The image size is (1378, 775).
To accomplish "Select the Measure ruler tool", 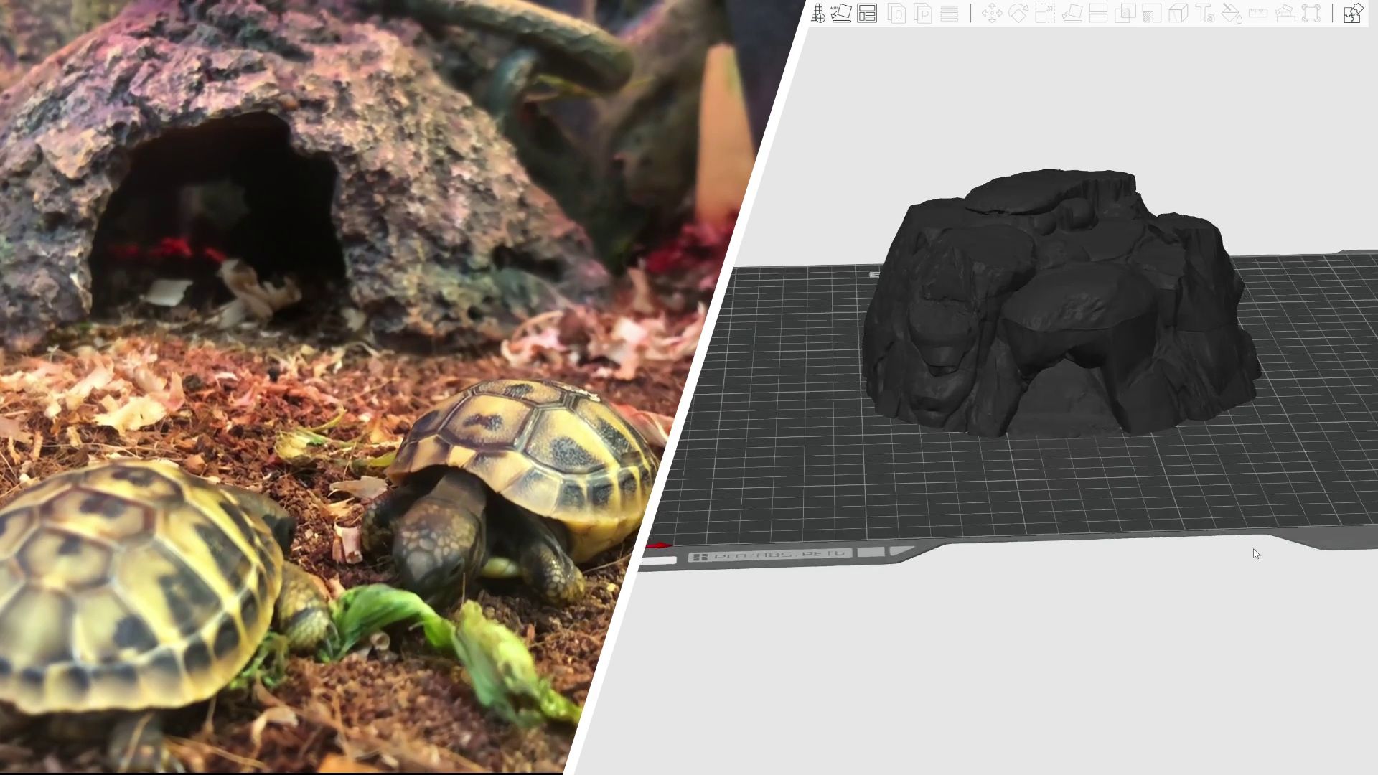I will tap(1258, 13).
